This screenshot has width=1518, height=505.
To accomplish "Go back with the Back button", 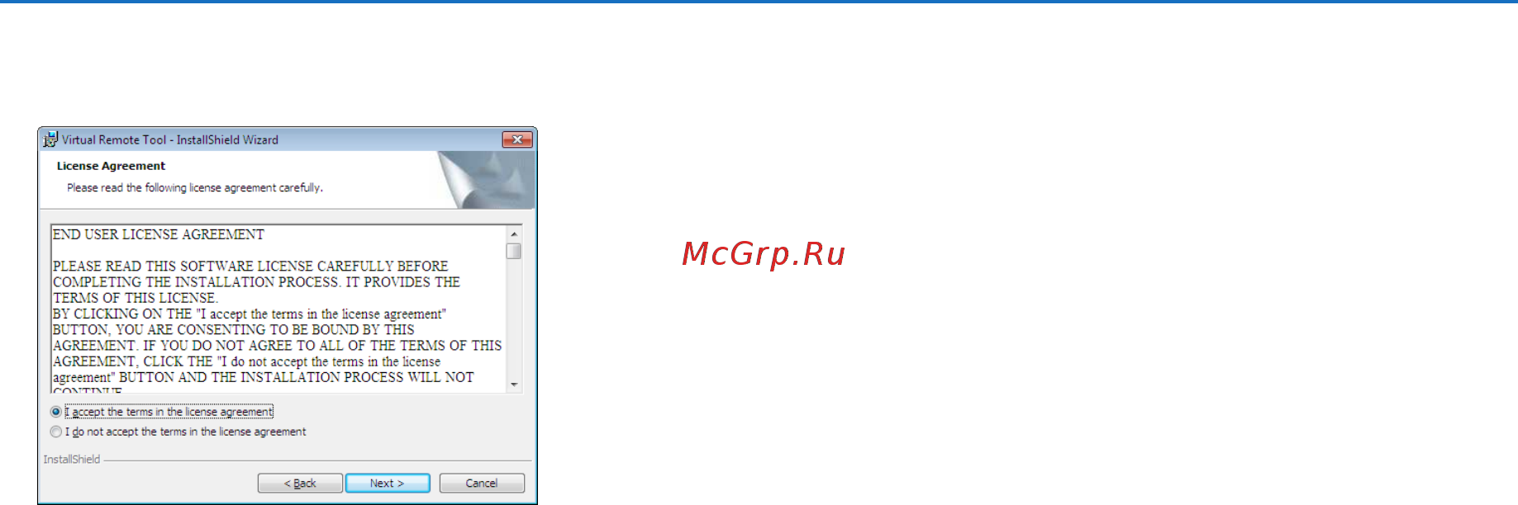I will click(x=300, y=484).
